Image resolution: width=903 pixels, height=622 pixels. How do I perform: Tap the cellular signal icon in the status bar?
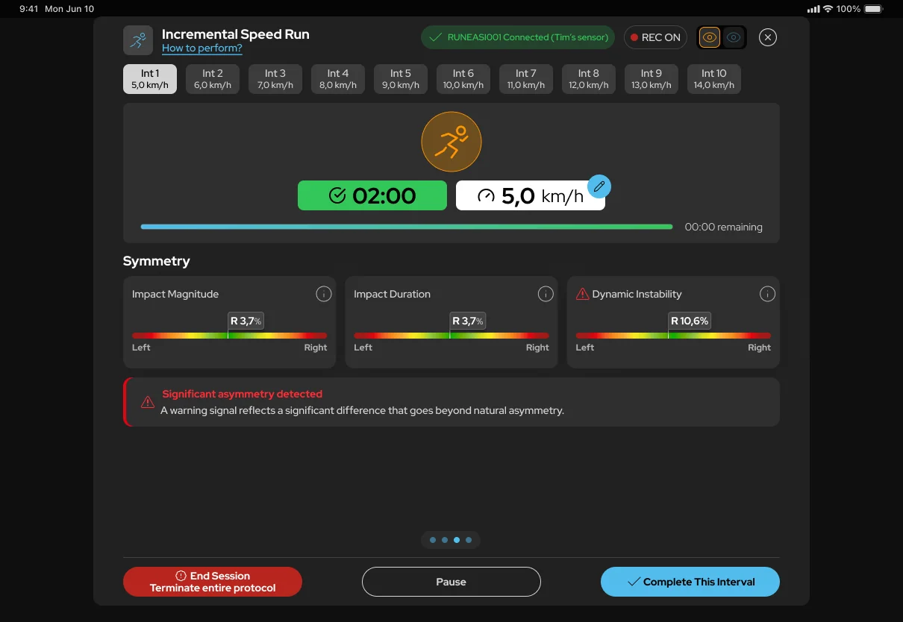[x=813, y=9]
